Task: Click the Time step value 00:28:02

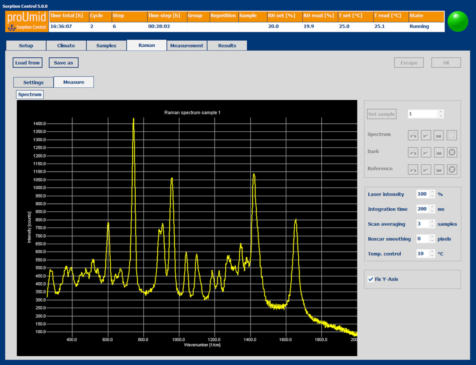Action: (x=159, y=27)
